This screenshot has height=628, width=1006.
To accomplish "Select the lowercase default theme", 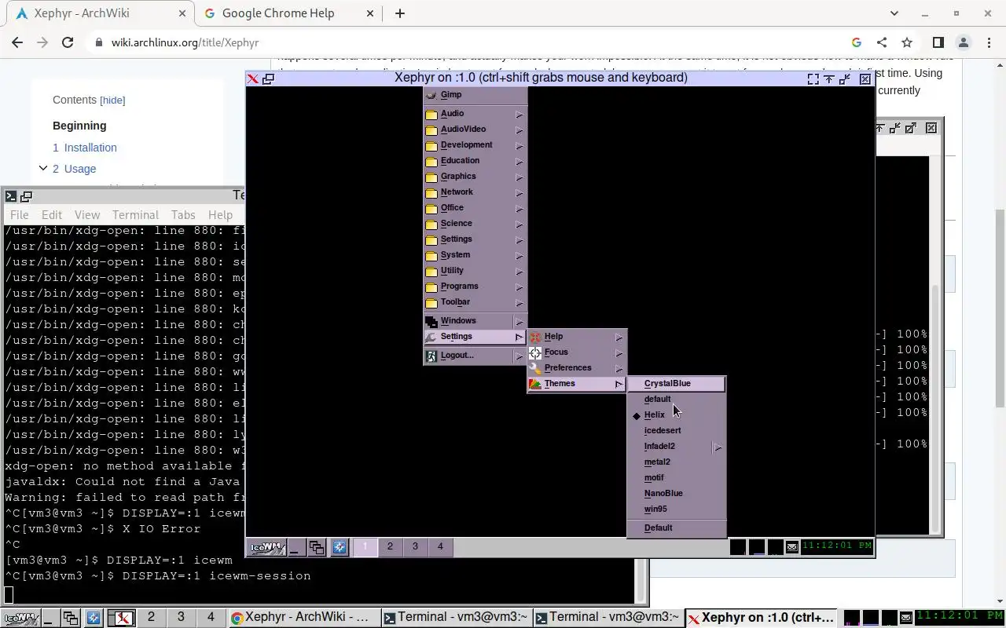I will 677,399.
